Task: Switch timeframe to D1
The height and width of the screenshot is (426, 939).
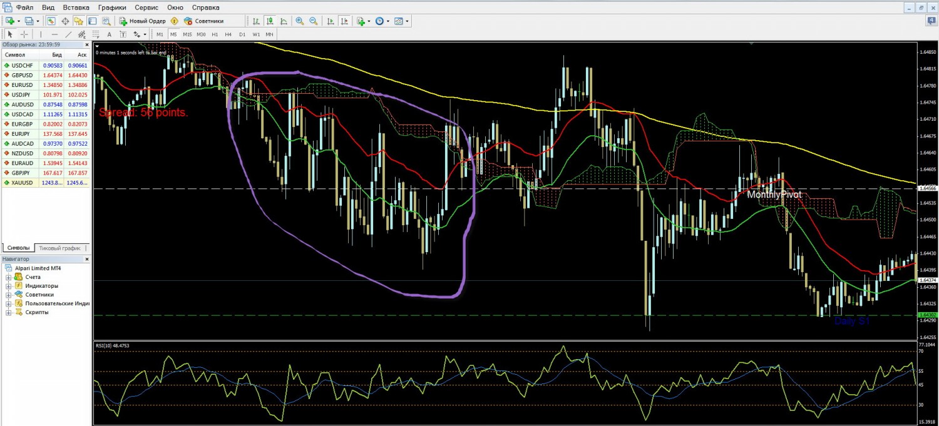Action: coord(242,34)
